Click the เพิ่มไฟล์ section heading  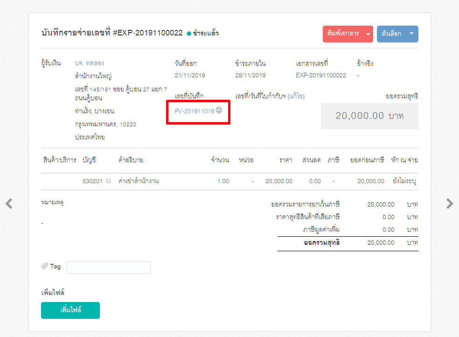pos(53,292)
